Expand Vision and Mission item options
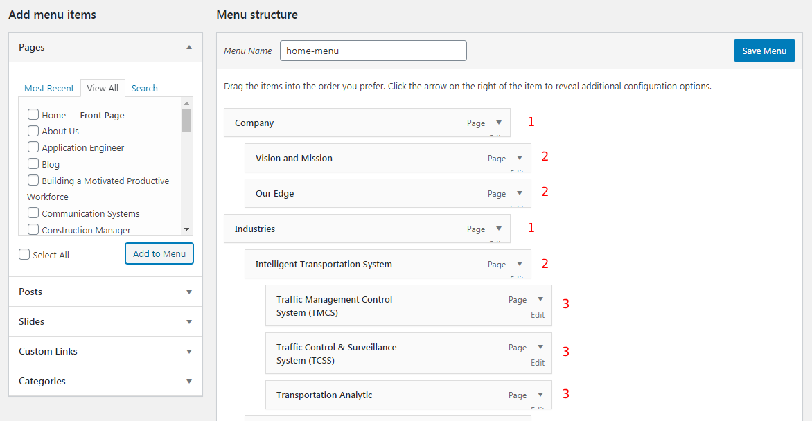The width and height of the screenshot is (812, 421). coord(520,158)
